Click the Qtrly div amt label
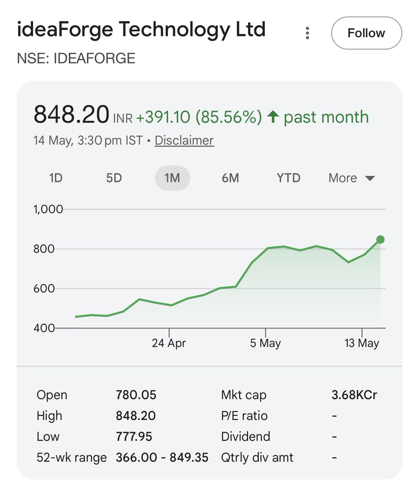Image resolution: width=419 pixels, height=485 pixels. tap(257, 458)
